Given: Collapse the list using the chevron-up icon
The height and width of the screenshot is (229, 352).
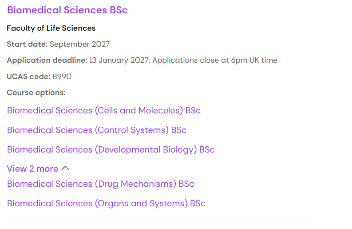Looking at the screenshot, I should [65, 169].
